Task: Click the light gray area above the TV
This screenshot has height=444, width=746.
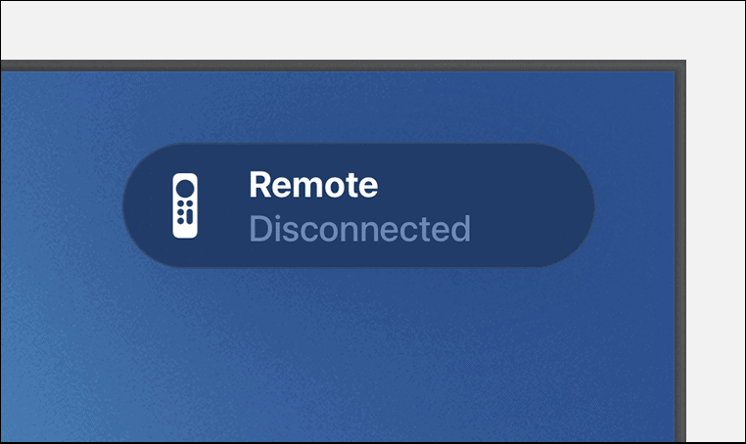Action: (371, 30)
